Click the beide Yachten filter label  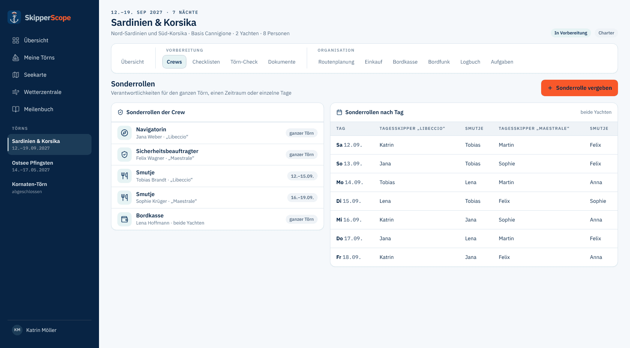tap(596, 112)
